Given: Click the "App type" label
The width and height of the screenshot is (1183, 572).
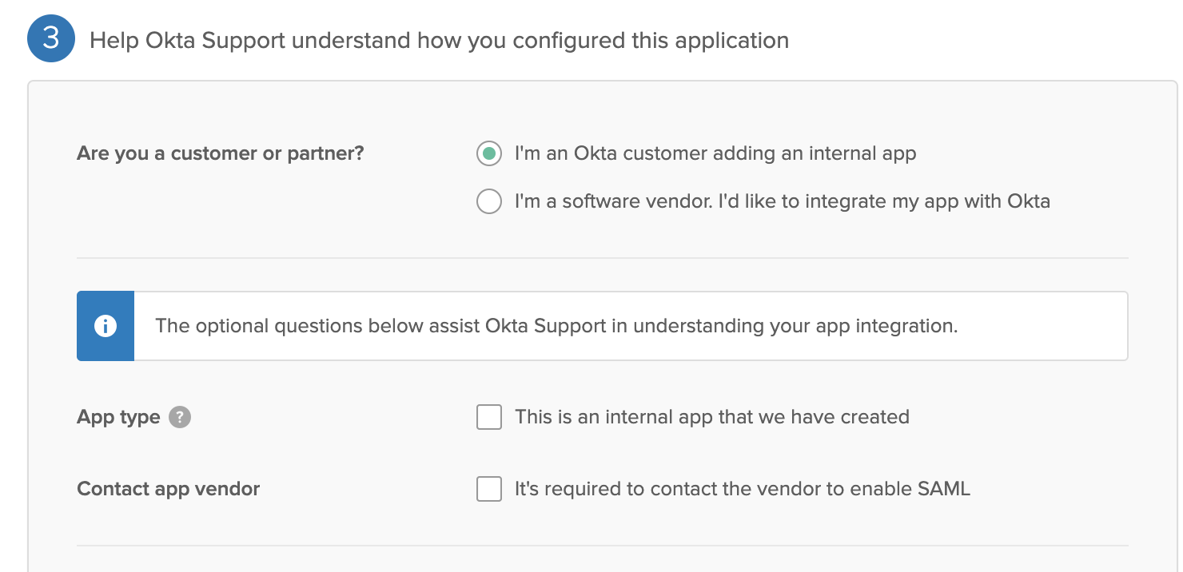Looking at the screenshot, I should [x=118, y=417].
